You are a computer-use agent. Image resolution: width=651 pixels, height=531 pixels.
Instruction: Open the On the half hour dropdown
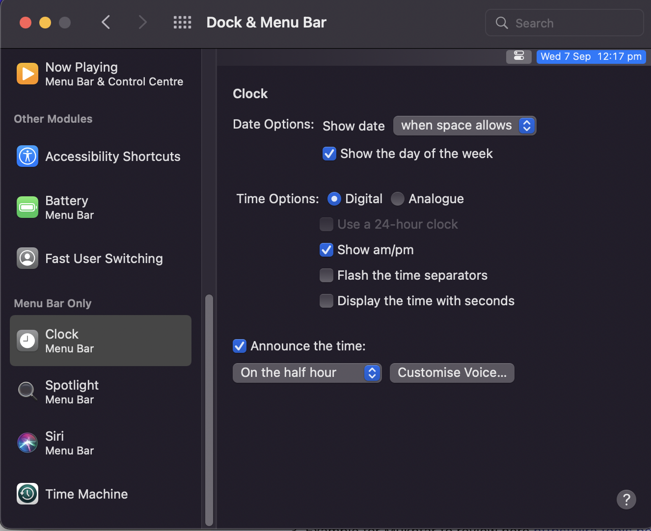(307, 373)
